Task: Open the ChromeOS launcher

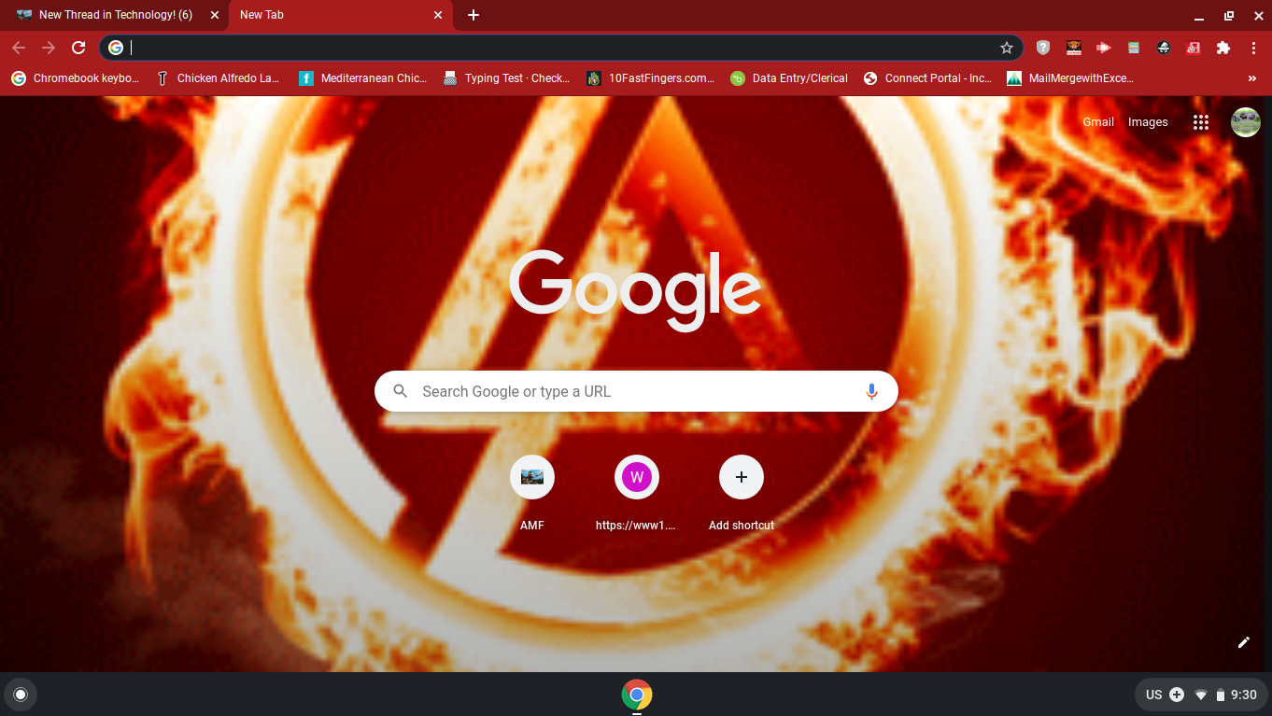Action: coord(21,695)
